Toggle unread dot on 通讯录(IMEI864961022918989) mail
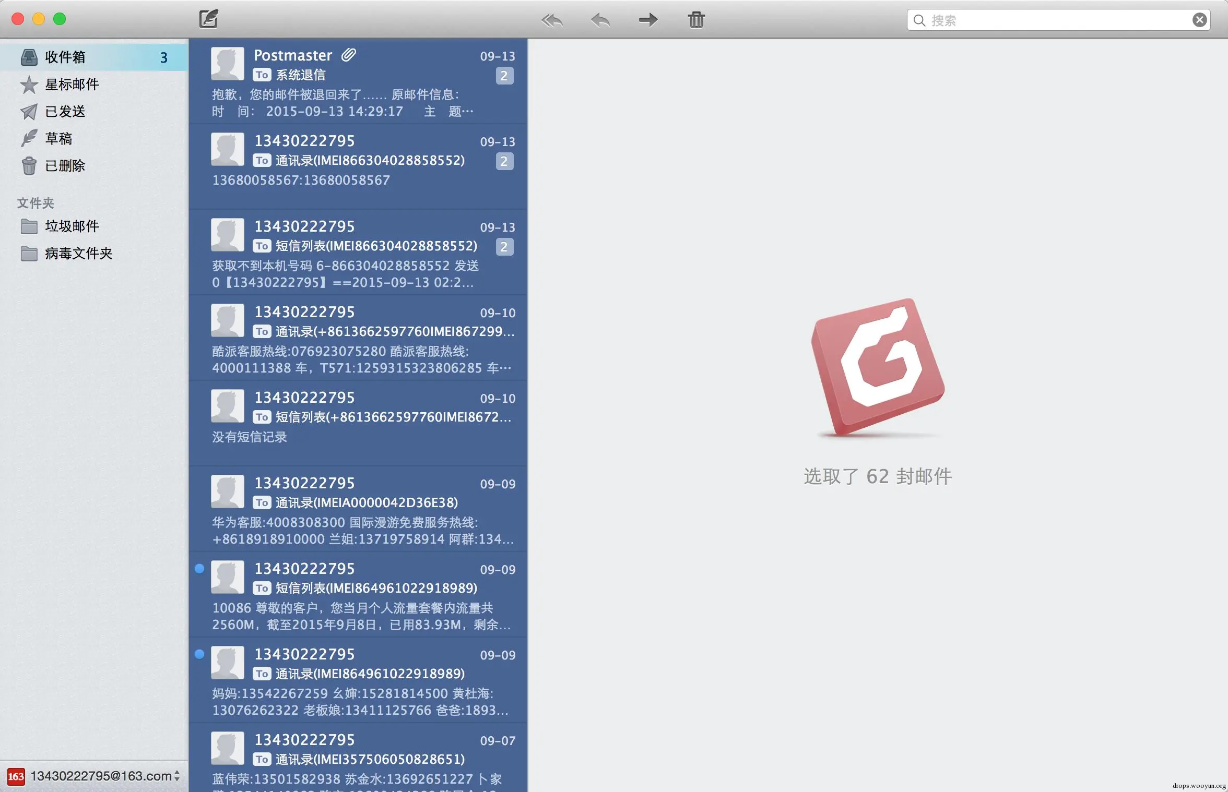This screenshot has width=1228, height=792. click(199, 654)
